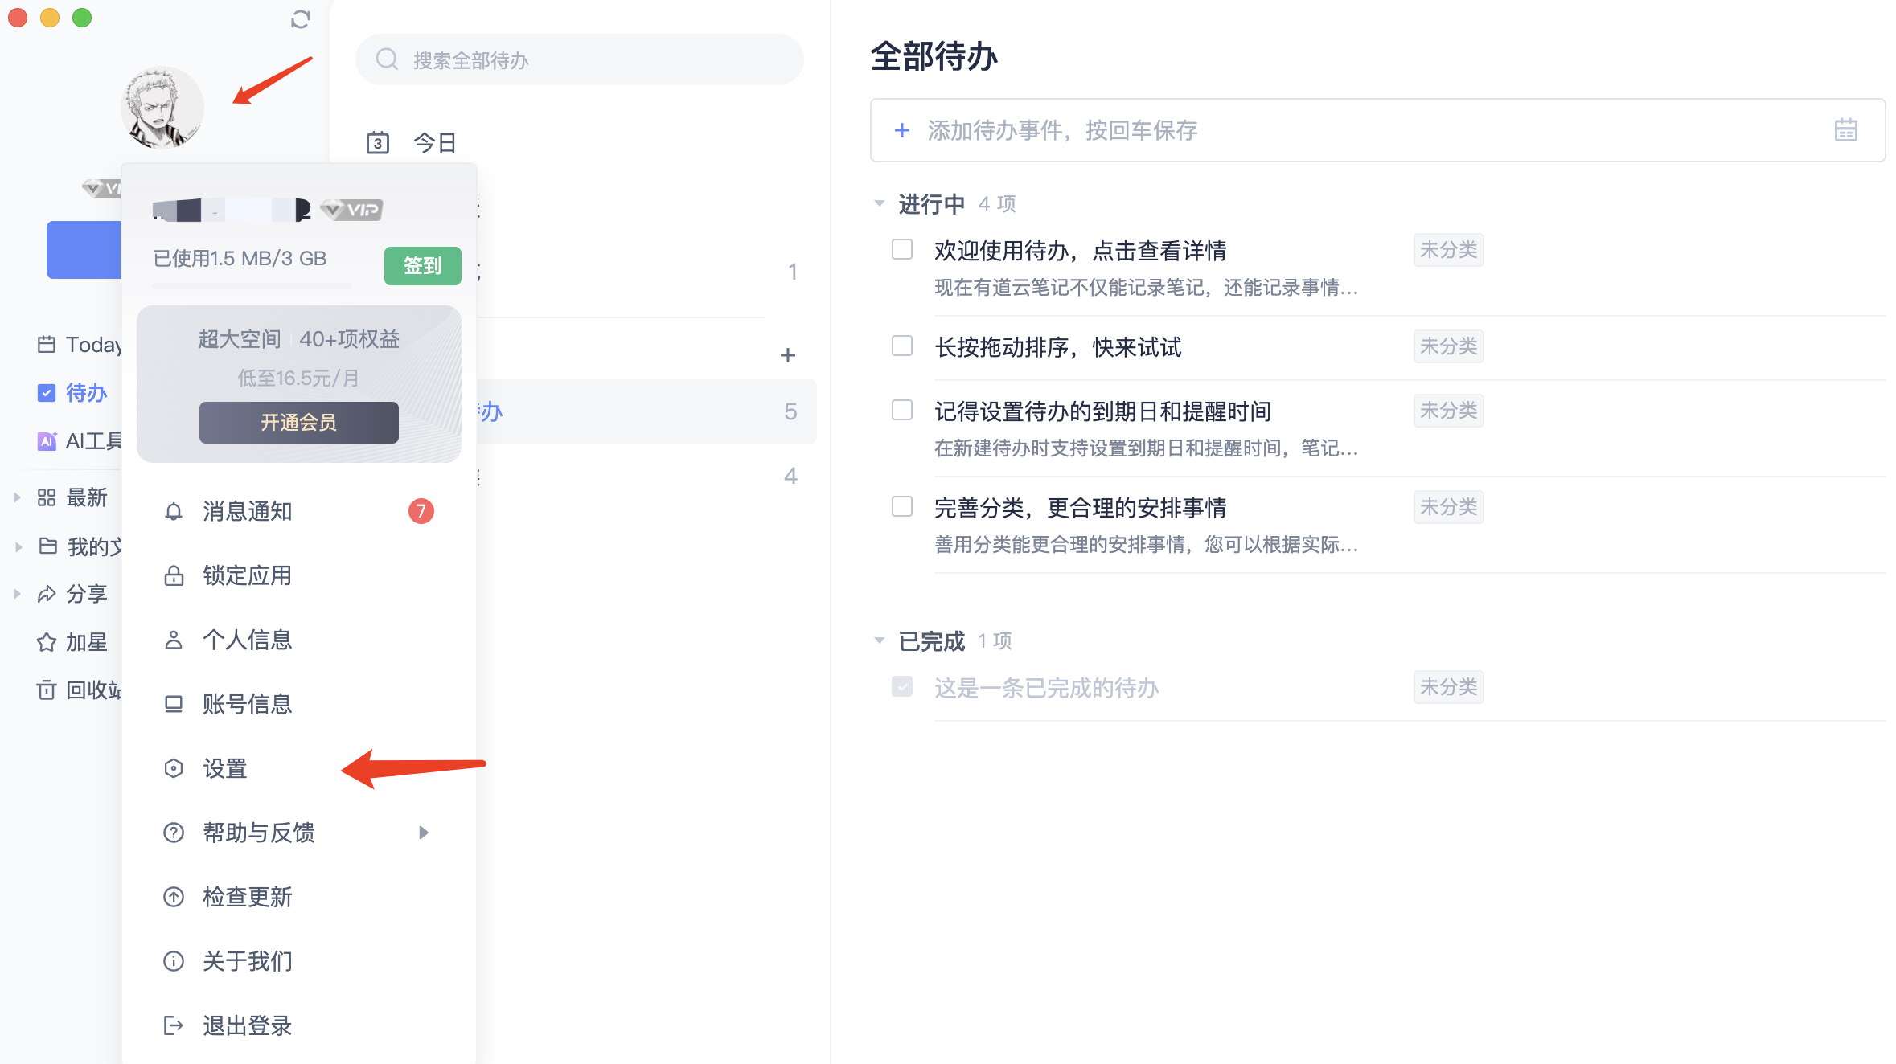Click the bell notification icon
1896x1064 pixels.
174,511
